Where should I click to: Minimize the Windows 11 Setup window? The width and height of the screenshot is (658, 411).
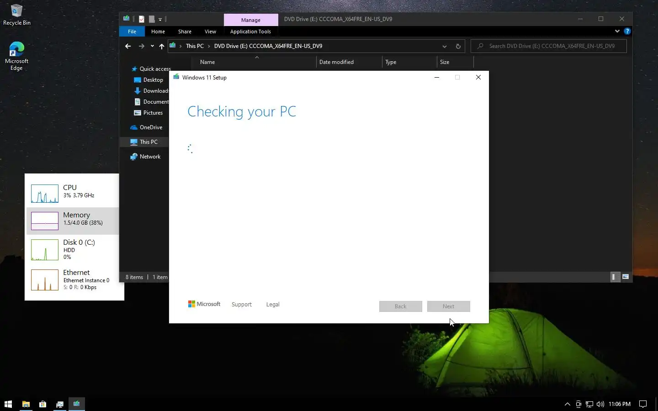pyautogui.click(x=437, y=77)
